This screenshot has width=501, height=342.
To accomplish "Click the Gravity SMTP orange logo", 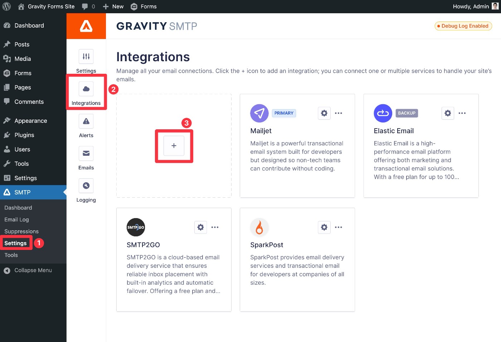I will [86, 26].
